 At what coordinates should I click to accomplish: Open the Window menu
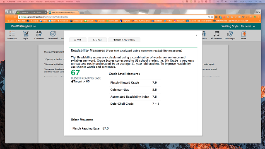pyautogui.click(x=70, y=2)
